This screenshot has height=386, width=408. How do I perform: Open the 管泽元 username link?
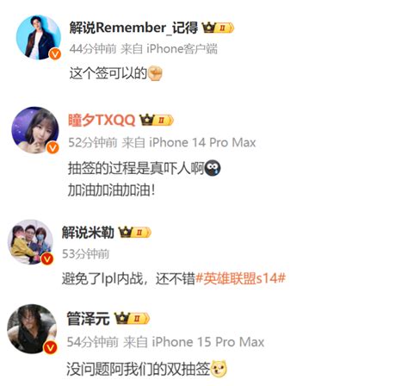point(88,319)
